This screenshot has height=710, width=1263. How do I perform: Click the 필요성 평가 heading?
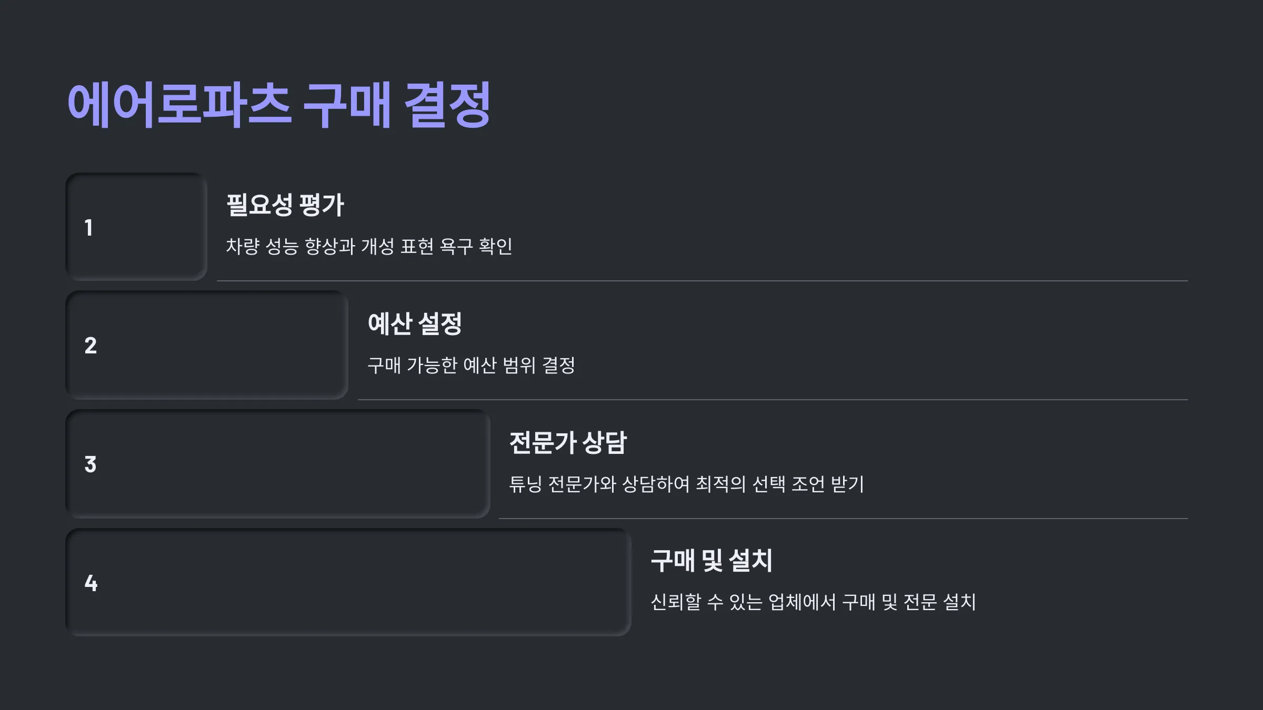coord(285,205)
